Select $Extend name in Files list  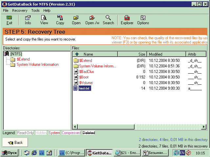[86, 61]
